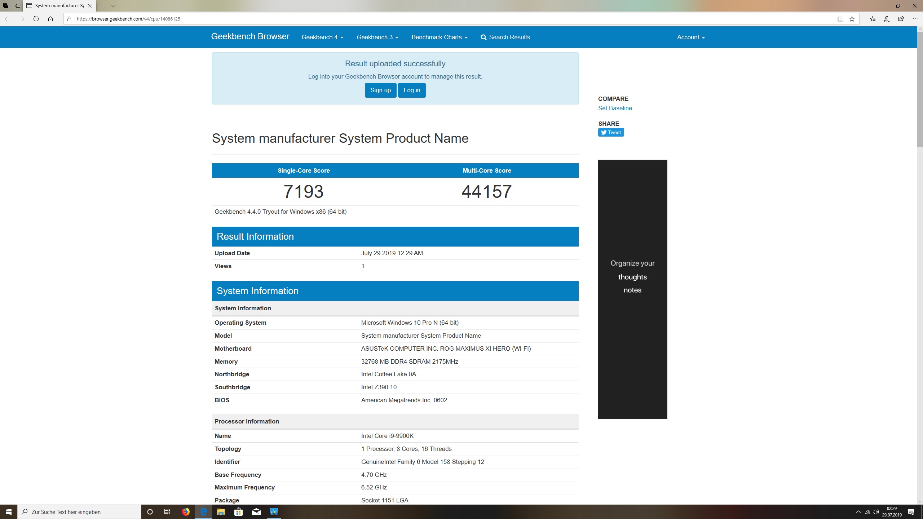Click the URL address bar
Viewport: 923px width, 519px height.
(x=433, y=19)
